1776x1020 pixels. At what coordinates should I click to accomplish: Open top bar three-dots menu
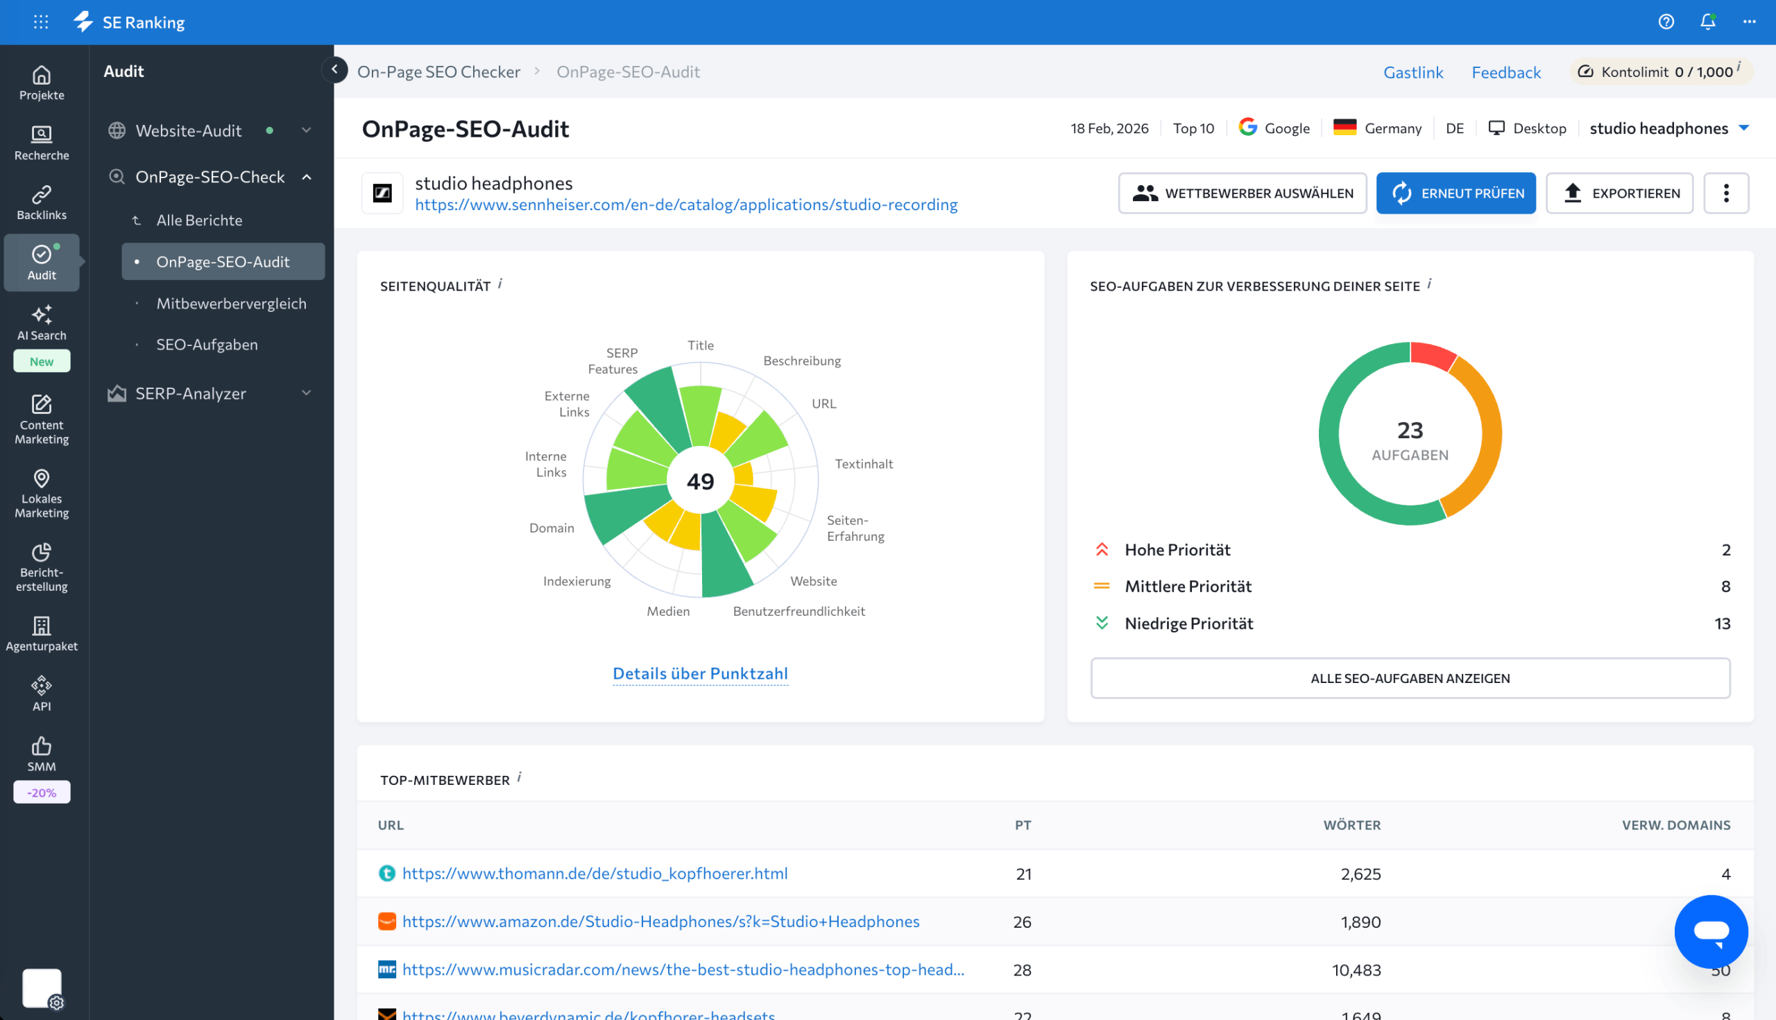click(1750, 21)
